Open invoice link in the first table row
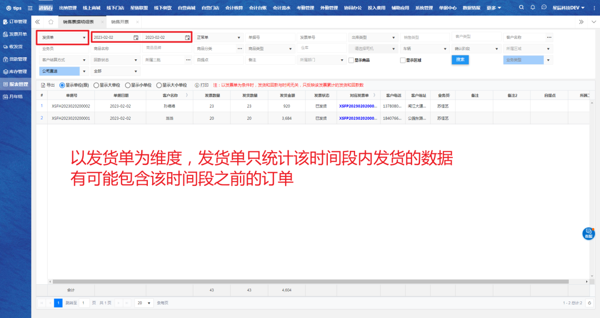The height and width of the screenshot is (318, 600). pos(358,105)
